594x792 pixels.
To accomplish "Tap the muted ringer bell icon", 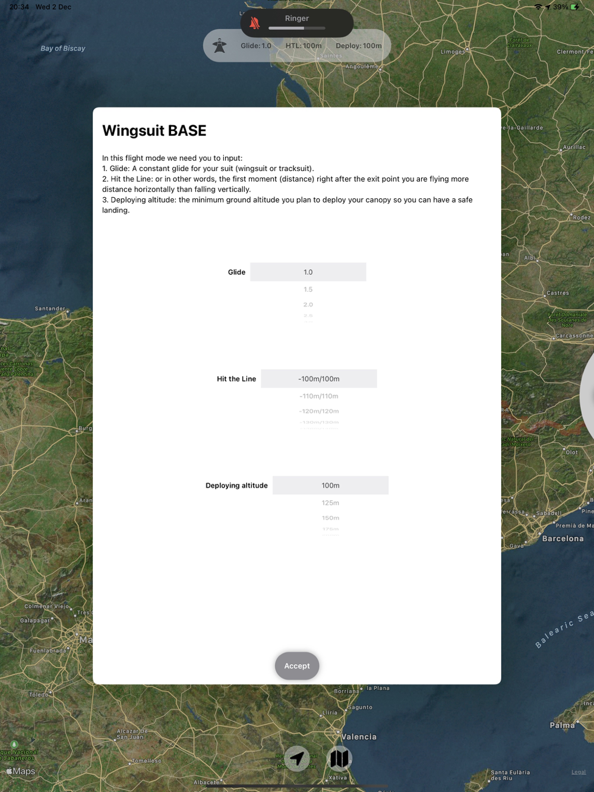I will click(255, 23).
